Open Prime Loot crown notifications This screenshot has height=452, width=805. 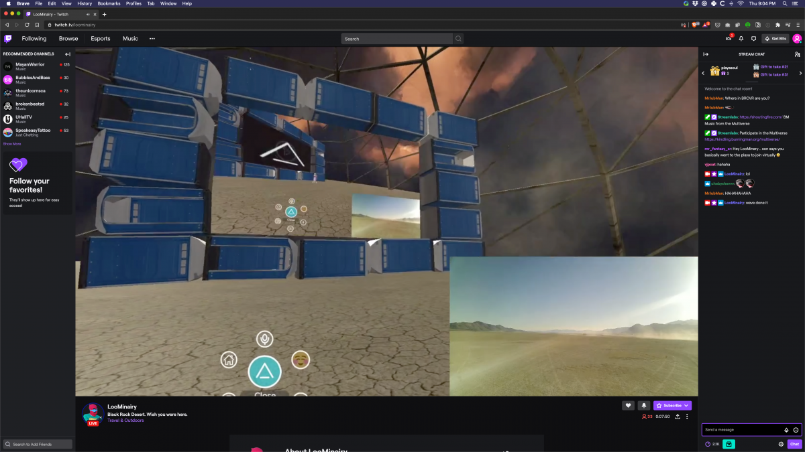(729, 39)
